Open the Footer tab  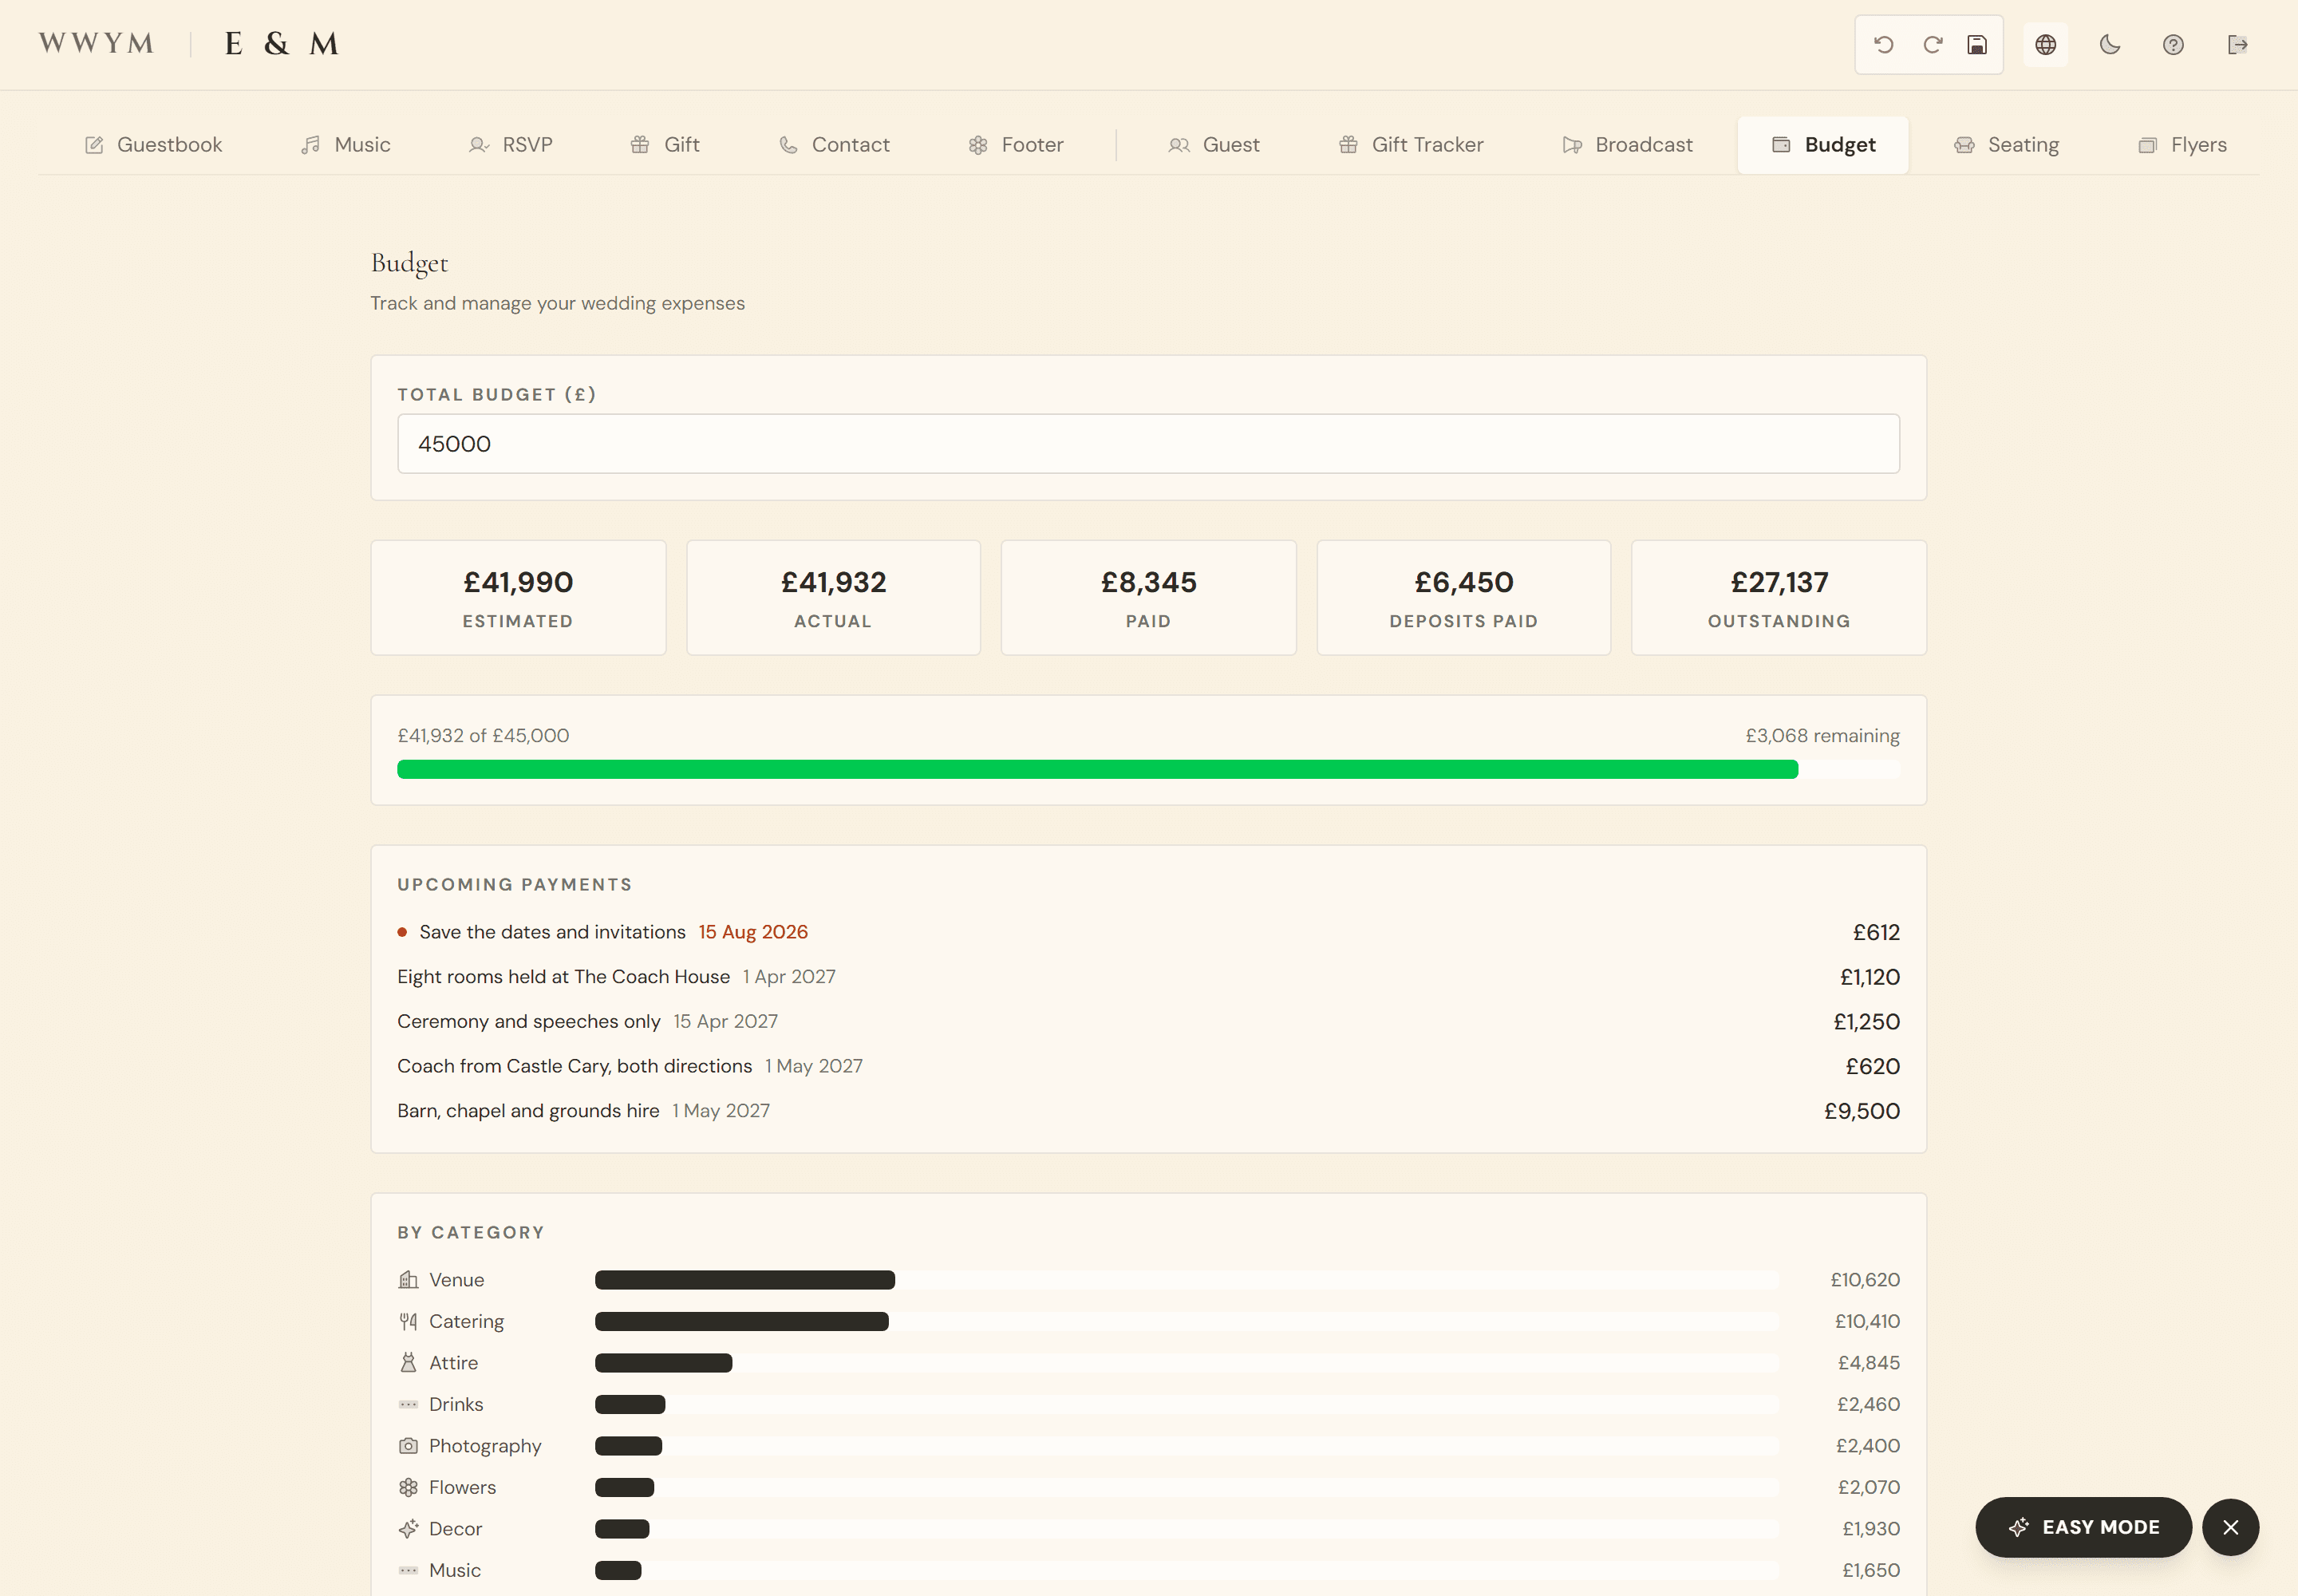[x=1015, y=145]
